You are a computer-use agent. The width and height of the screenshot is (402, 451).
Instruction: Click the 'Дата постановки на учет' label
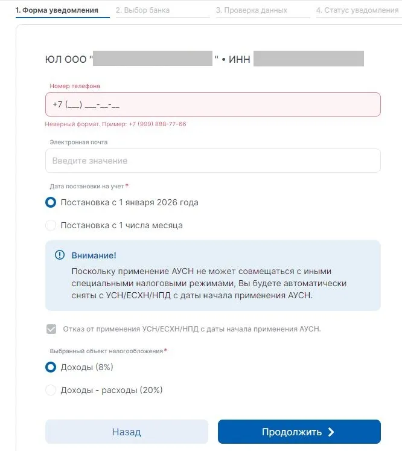coord(87,186)
